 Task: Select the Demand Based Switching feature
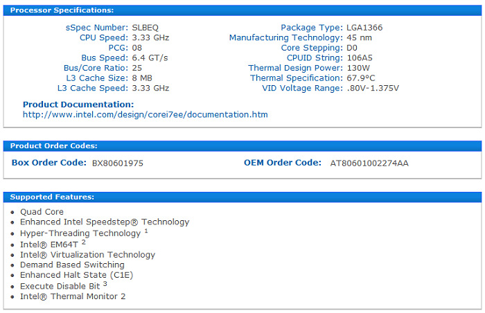pos(72,265)
